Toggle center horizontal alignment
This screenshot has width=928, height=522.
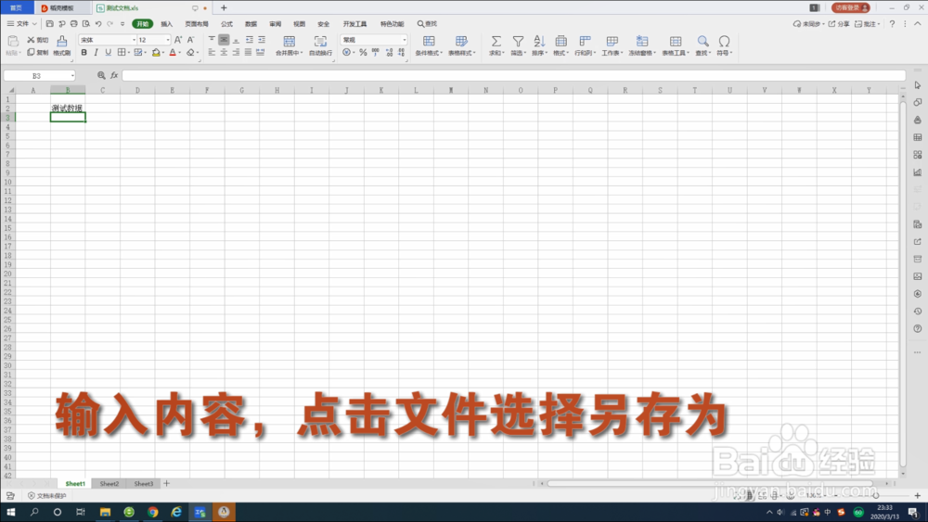[x=224, y=53]
